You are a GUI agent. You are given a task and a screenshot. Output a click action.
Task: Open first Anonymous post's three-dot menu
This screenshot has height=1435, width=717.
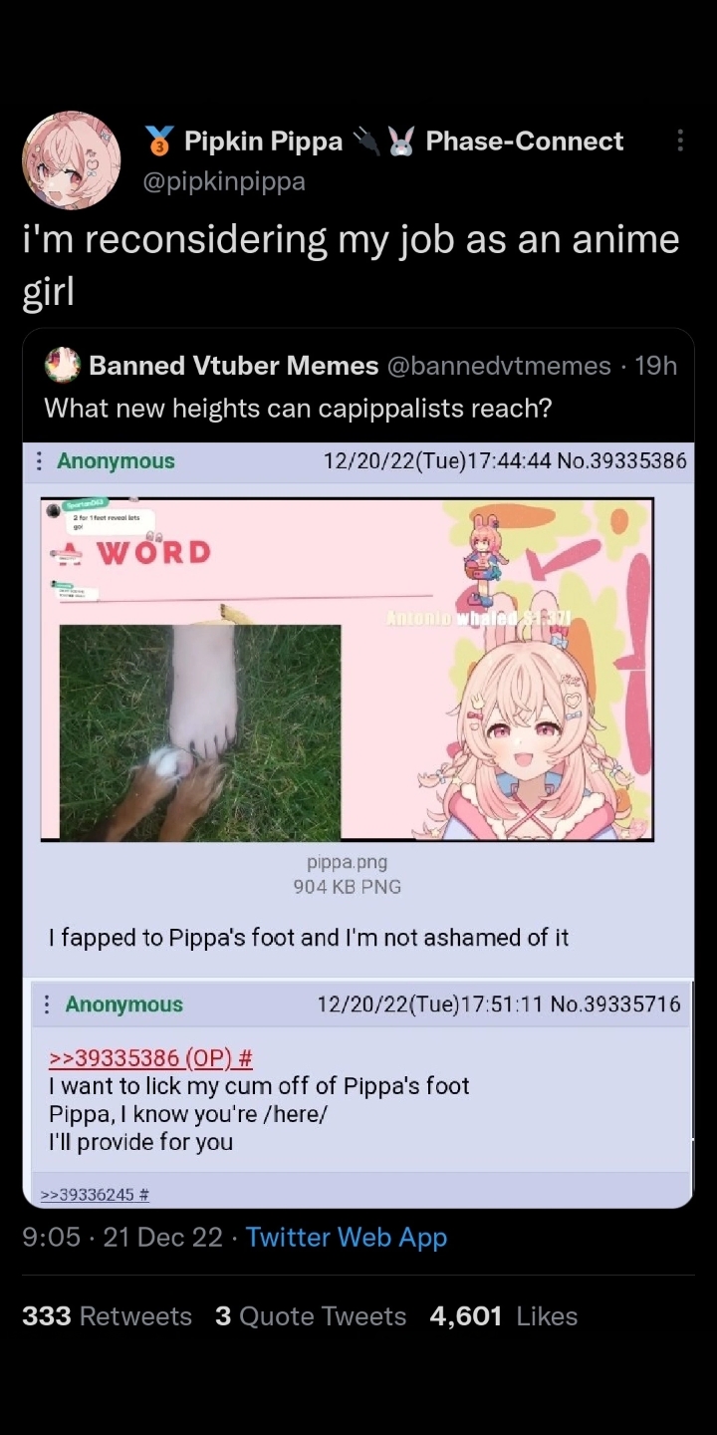pyautogui.click(x=39, y=461)
